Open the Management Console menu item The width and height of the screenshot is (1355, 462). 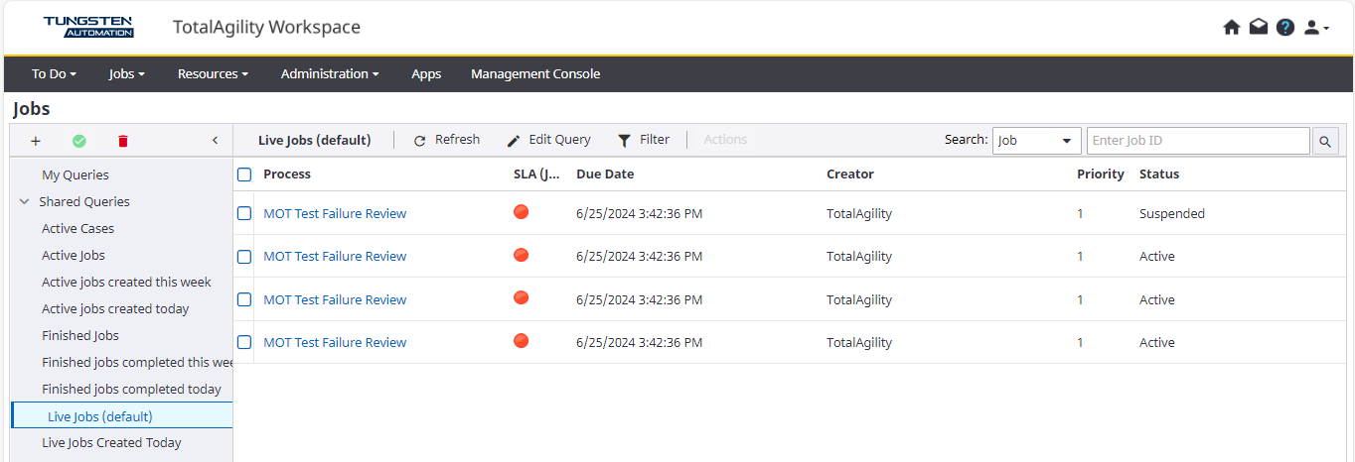[x=535, y=73]
